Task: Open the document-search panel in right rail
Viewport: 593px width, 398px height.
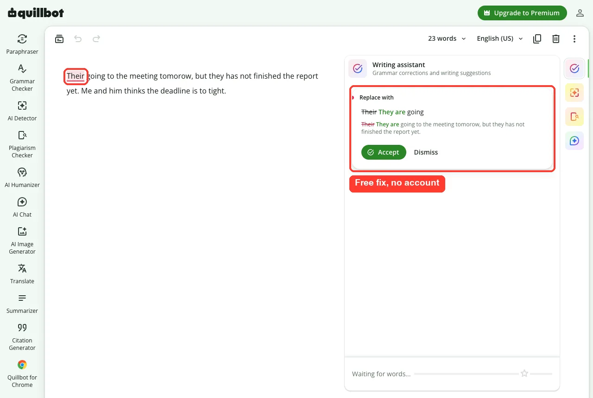Action: tap(574, 117)
